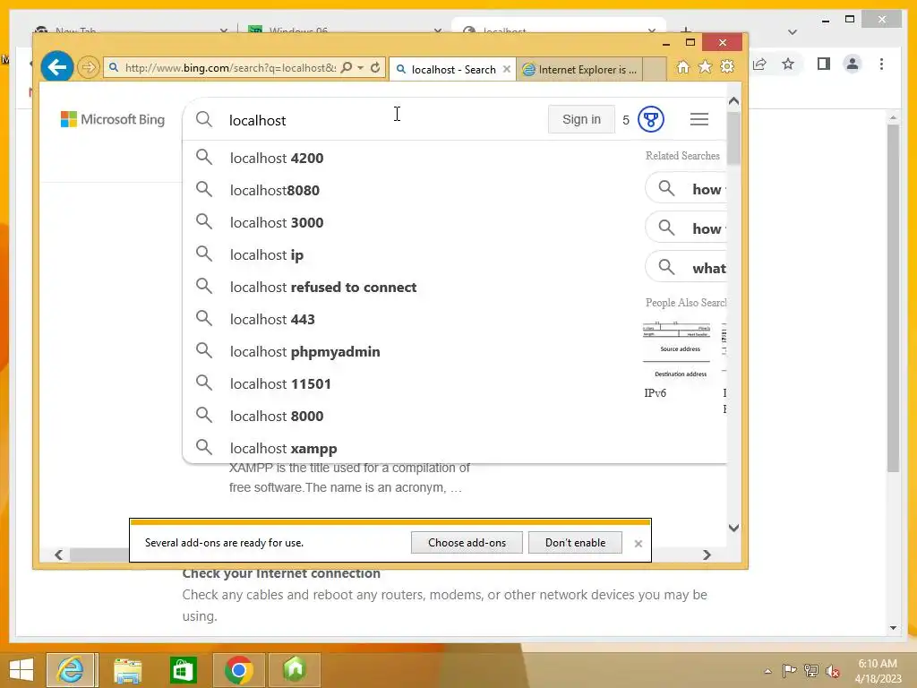Open Windows Store from the taskbar
Viewport: 917px width, 688px height.
tap(183, 670)
